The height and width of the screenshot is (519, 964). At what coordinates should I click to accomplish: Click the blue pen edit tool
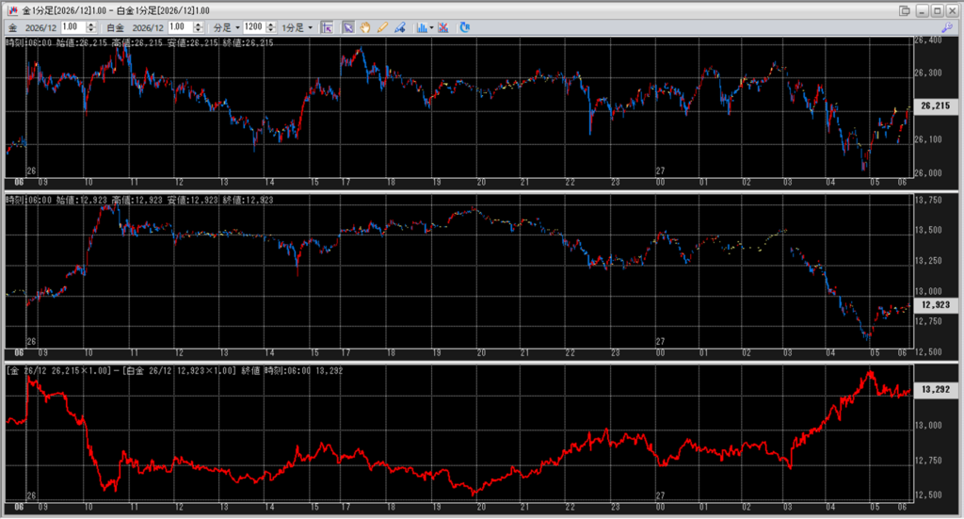[x=399, y=27]
